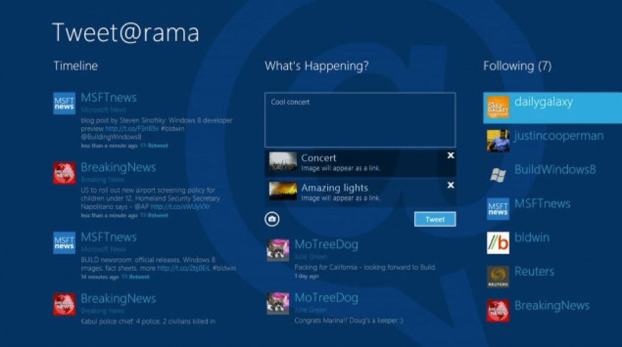Open MSFTnews name on Sinofsky blog tweet

tap(109, 98)
